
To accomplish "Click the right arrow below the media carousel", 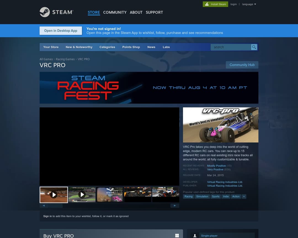I will (175, 205).
